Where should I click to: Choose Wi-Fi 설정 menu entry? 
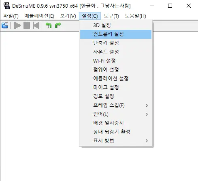116,61
